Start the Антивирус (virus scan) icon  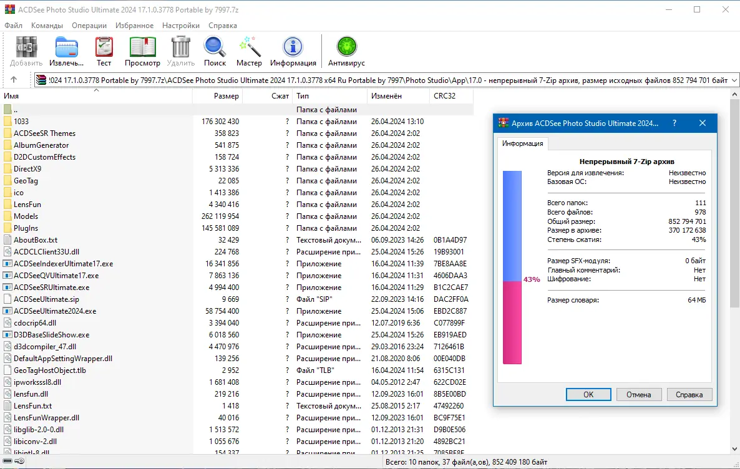346,47
